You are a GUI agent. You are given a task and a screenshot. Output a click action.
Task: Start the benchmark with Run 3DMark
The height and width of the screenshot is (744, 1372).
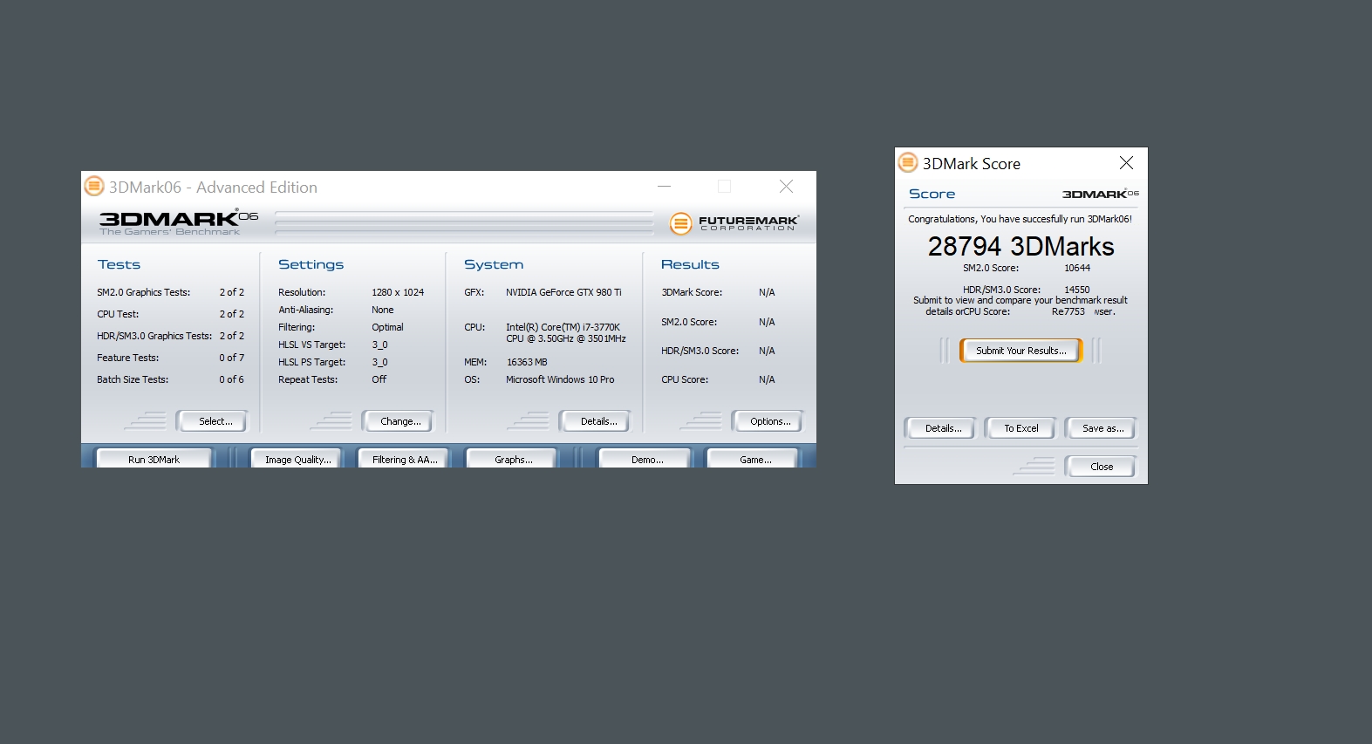[154, 459]
